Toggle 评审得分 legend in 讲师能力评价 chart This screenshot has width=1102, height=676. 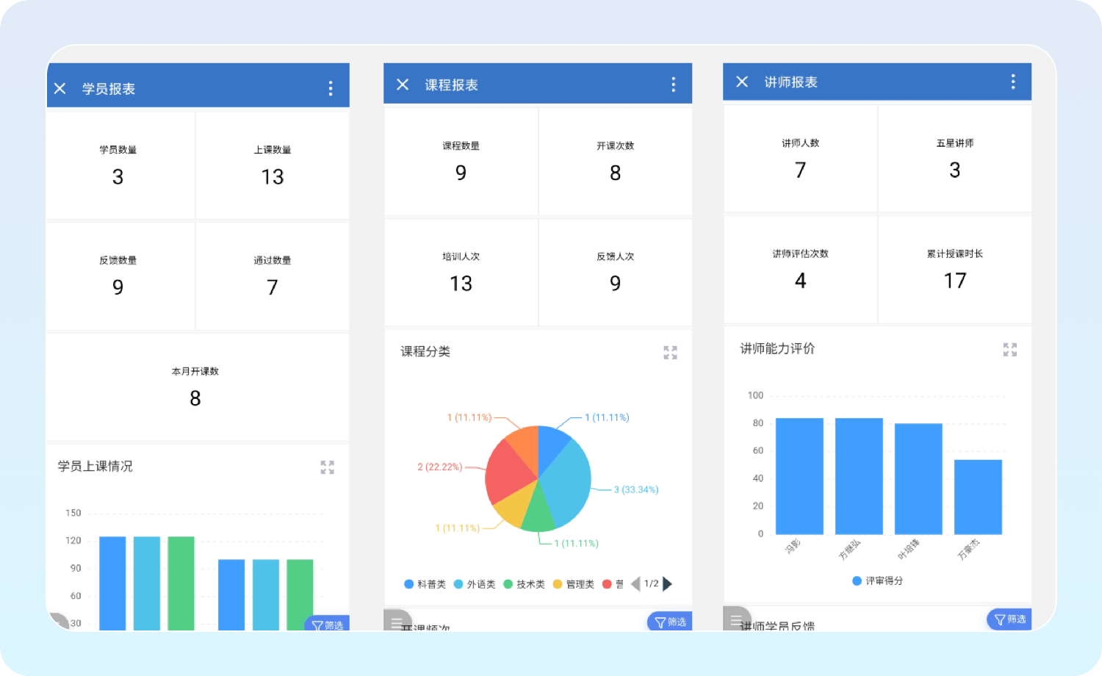coord(878,580)
